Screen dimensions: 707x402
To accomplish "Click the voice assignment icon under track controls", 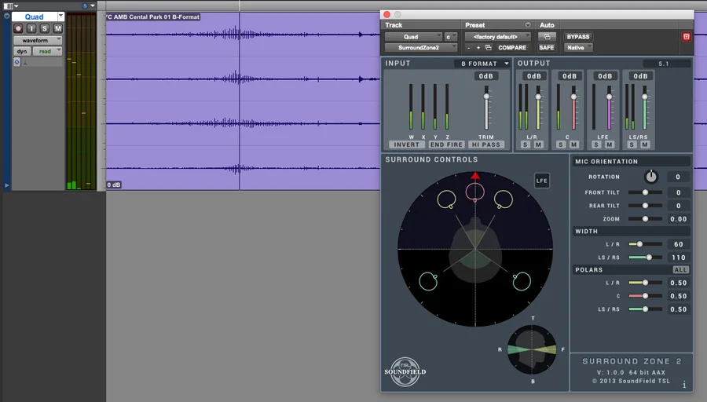I will (25, 63).
